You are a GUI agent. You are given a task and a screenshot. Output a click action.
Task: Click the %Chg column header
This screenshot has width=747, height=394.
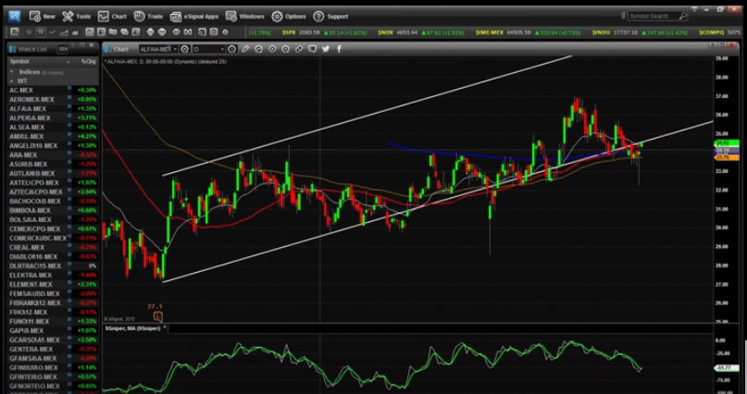88,61
